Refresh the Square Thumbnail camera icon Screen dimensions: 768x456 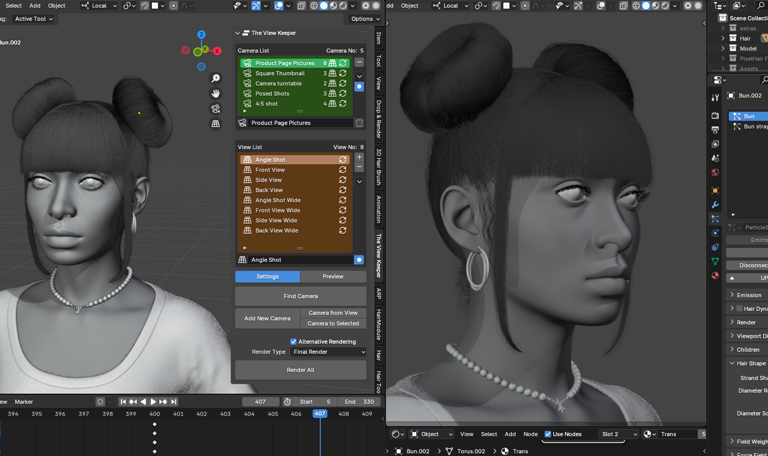tap(343, 73)
